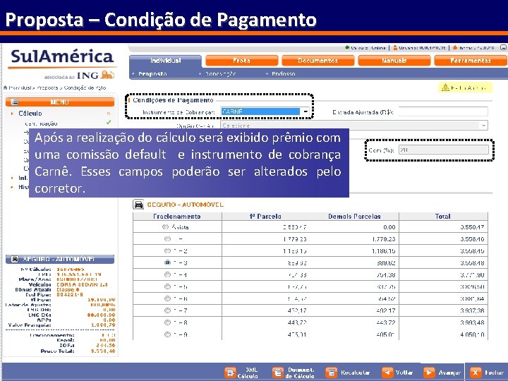Click the Voltar back arrow icon
Viewport: 508px width, 381px height.
(x=387, y=373)
